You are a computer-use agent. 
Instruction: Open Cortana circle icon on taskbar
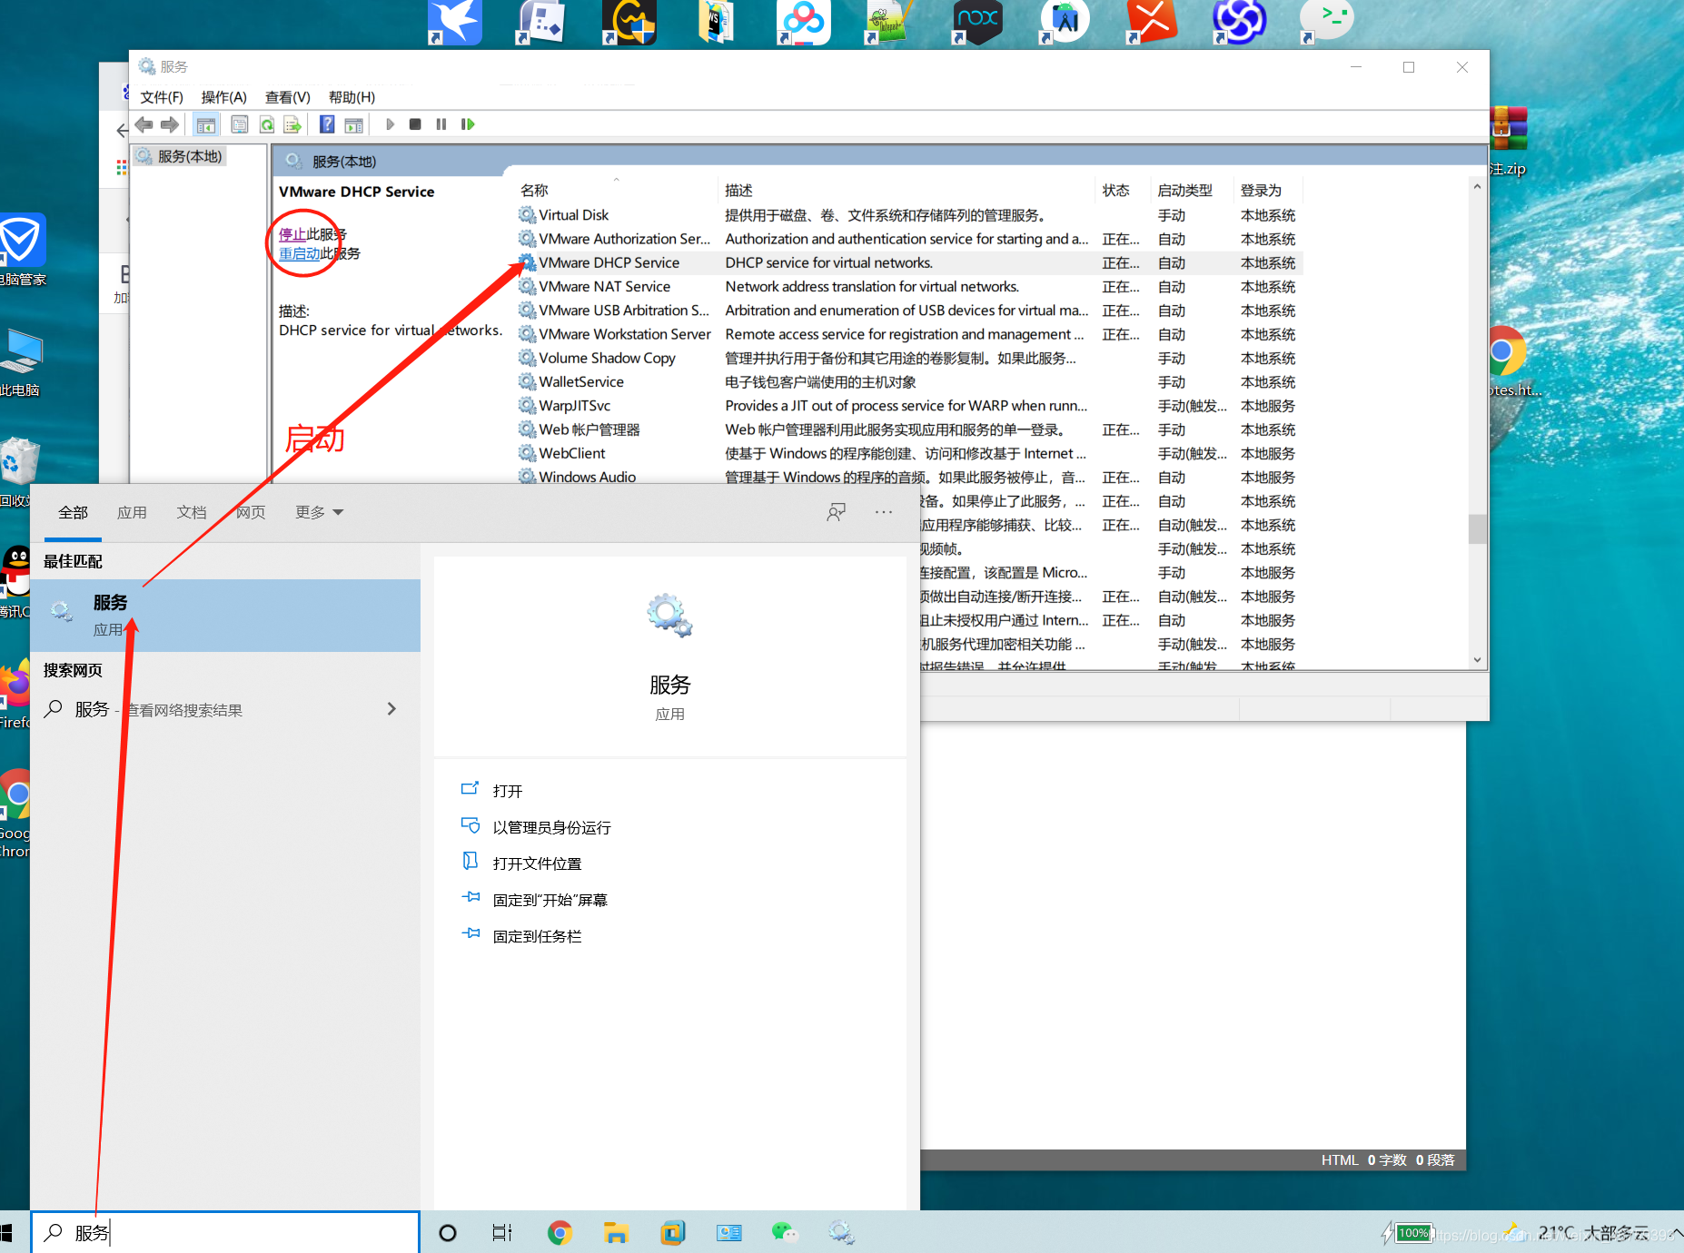coord(448,1232)
